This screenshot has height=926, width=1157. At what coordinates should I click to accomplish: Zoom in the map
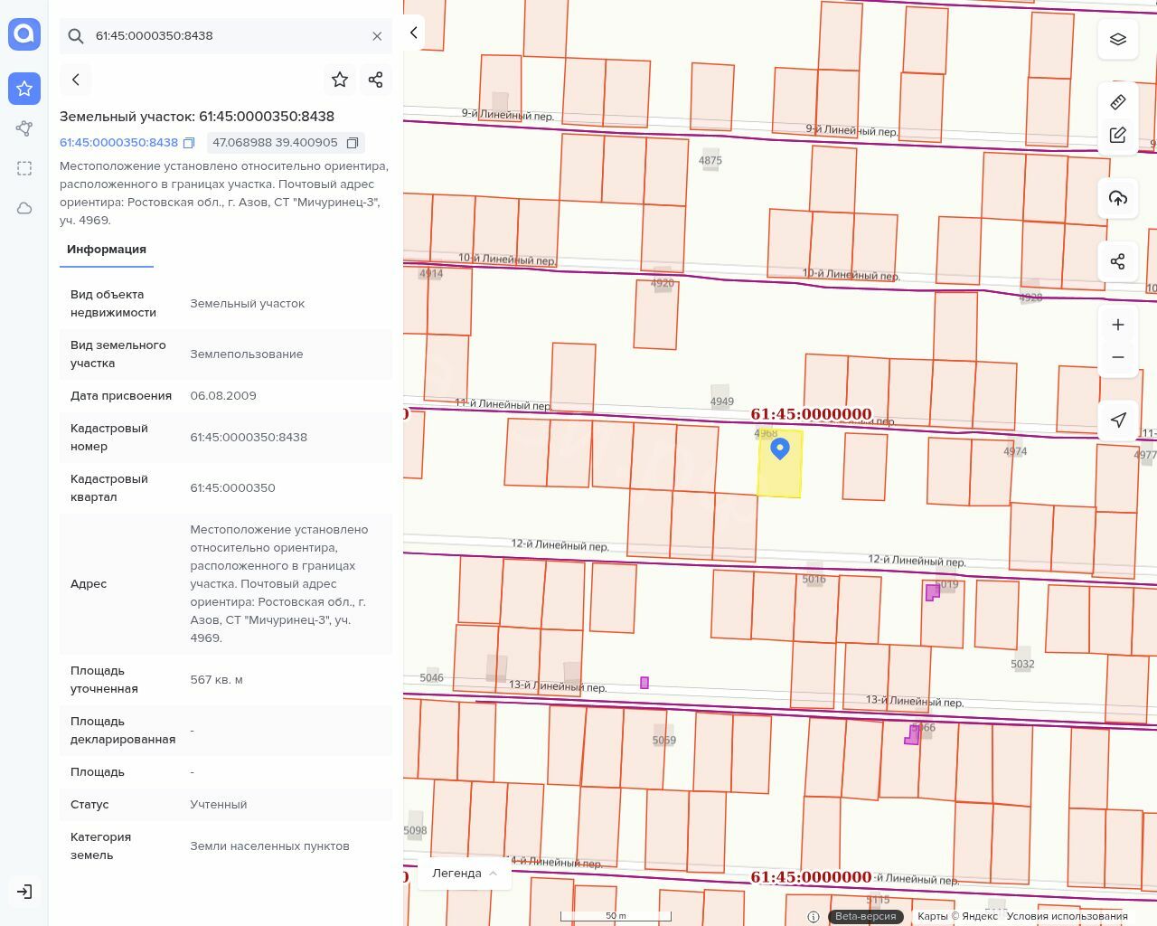click(1118, 325)
